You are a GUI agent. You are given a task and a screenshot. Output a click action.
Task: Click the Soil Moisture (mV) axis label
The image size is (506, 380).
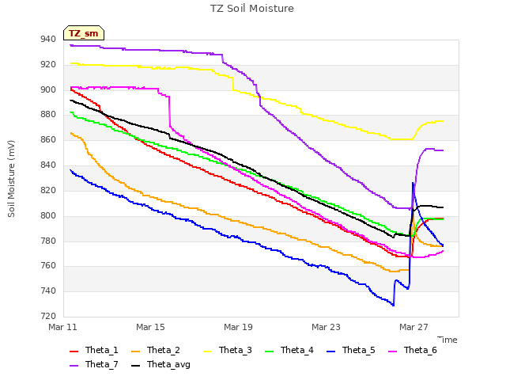(x=11, y=179)
